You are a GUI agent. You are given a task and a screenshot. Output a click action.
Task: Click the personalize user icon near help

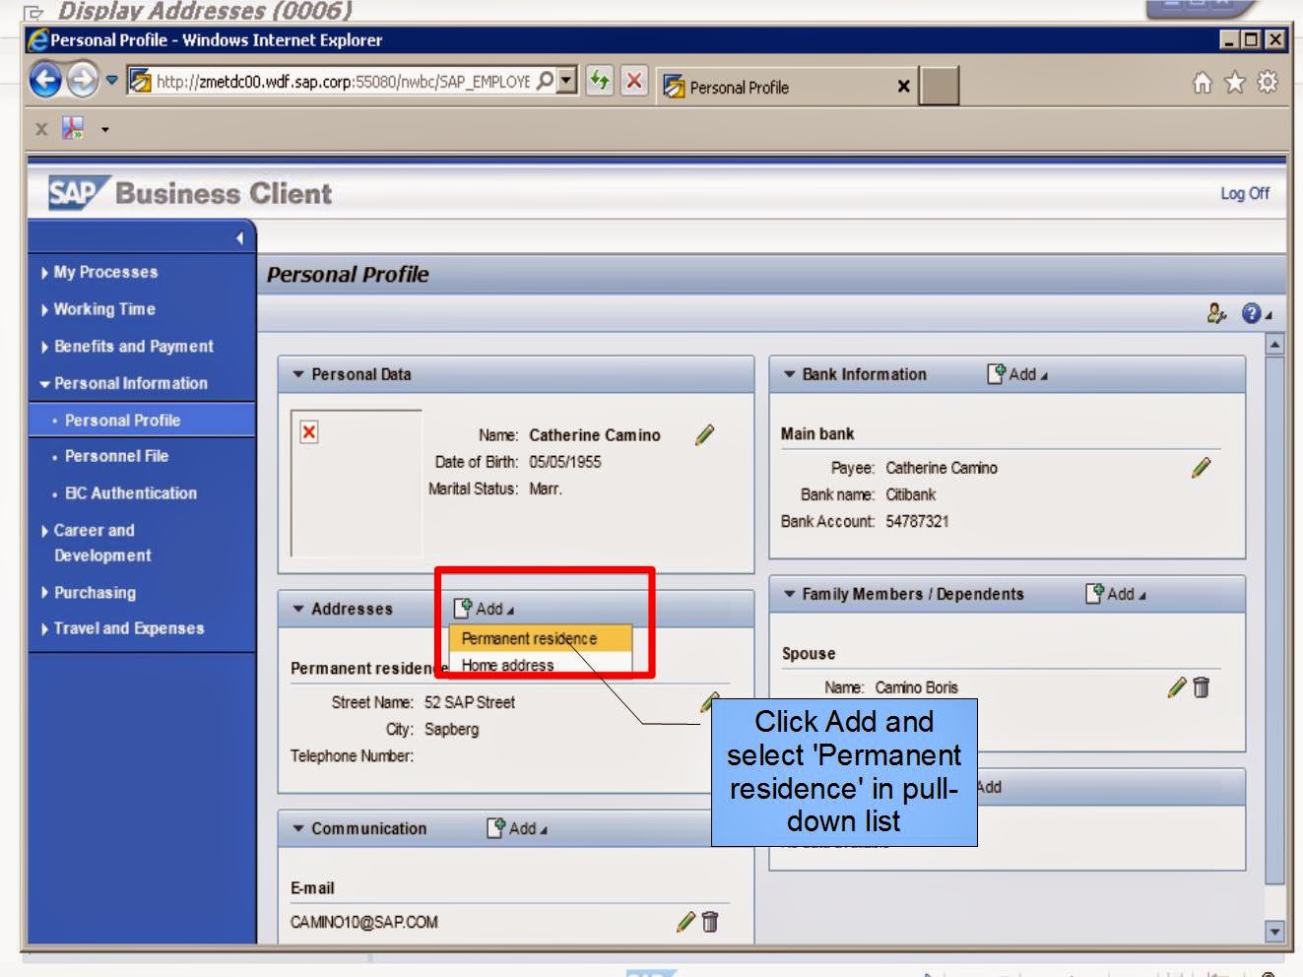pyautogui.click(x=1216, y=313)
